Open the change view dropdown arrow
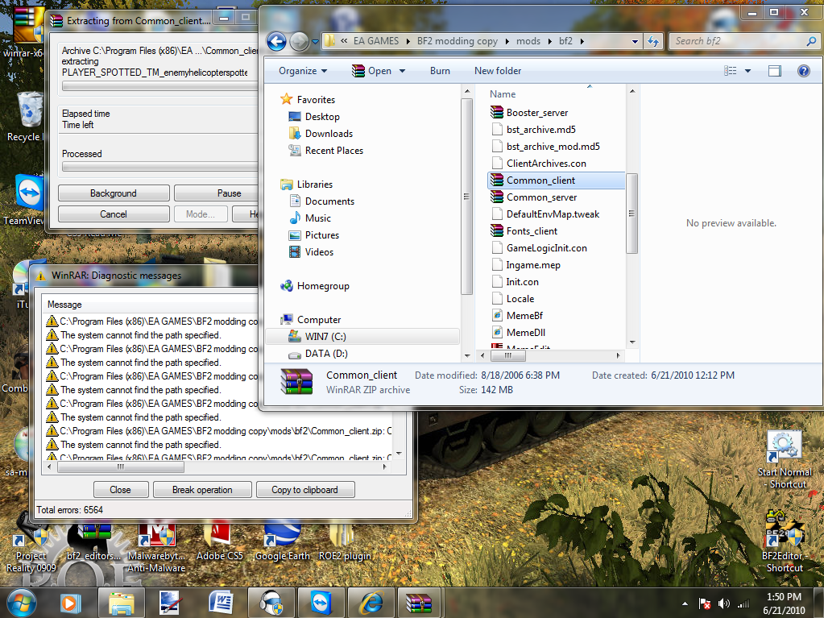Image resolution: width=824 pixels, height=618 pixels. click(748, 71)
